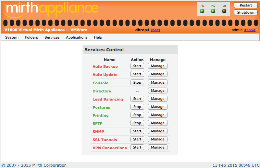The width and height of the screenshot is (260, 168).
Task: Click the 'Manage' column header
Action: click(158, 60)
